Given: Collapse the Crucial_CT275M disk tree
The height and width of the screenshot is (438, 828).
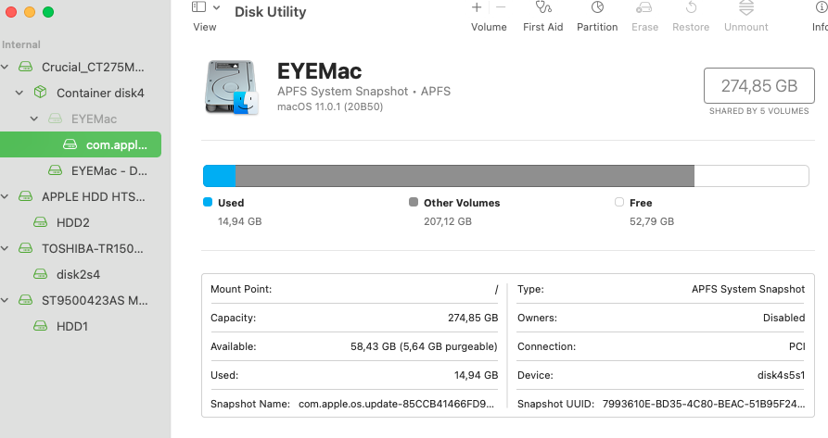Looking at the screenshot, I should pos(6,67).
